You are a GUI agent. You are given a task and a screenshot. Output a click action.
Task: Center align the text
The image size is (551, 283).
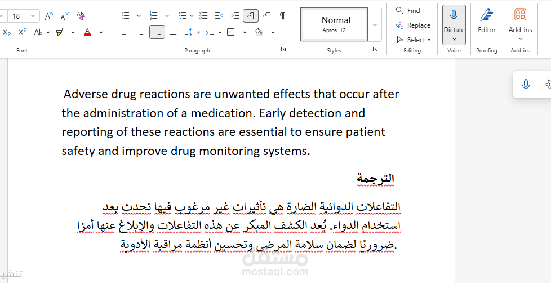coord(141,32)
